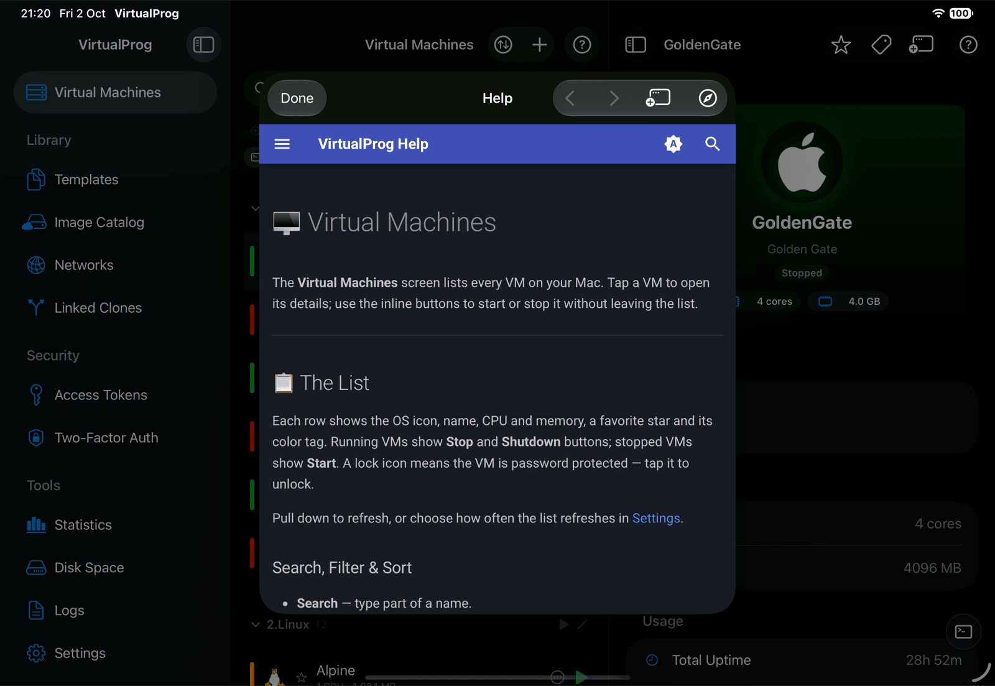Click the Total Uptime row

(802, 661)
